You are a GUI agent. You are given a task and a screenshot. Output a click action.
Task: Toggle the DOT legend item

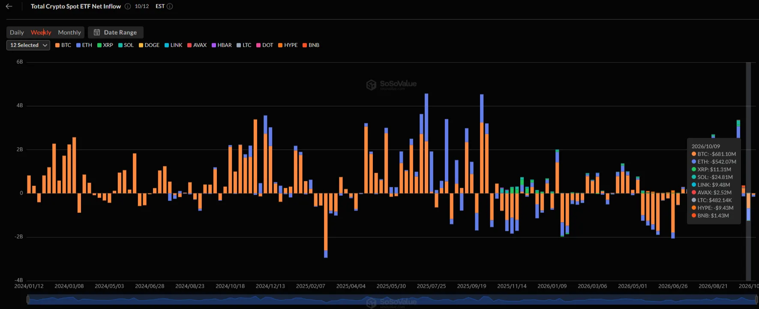[x=265, y=45]
